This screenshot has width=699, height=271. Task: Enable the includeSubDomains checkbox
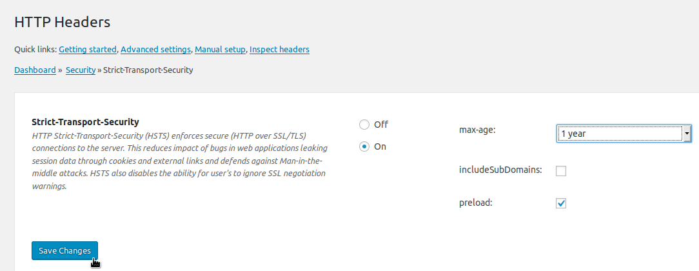(x=561, y=171)
